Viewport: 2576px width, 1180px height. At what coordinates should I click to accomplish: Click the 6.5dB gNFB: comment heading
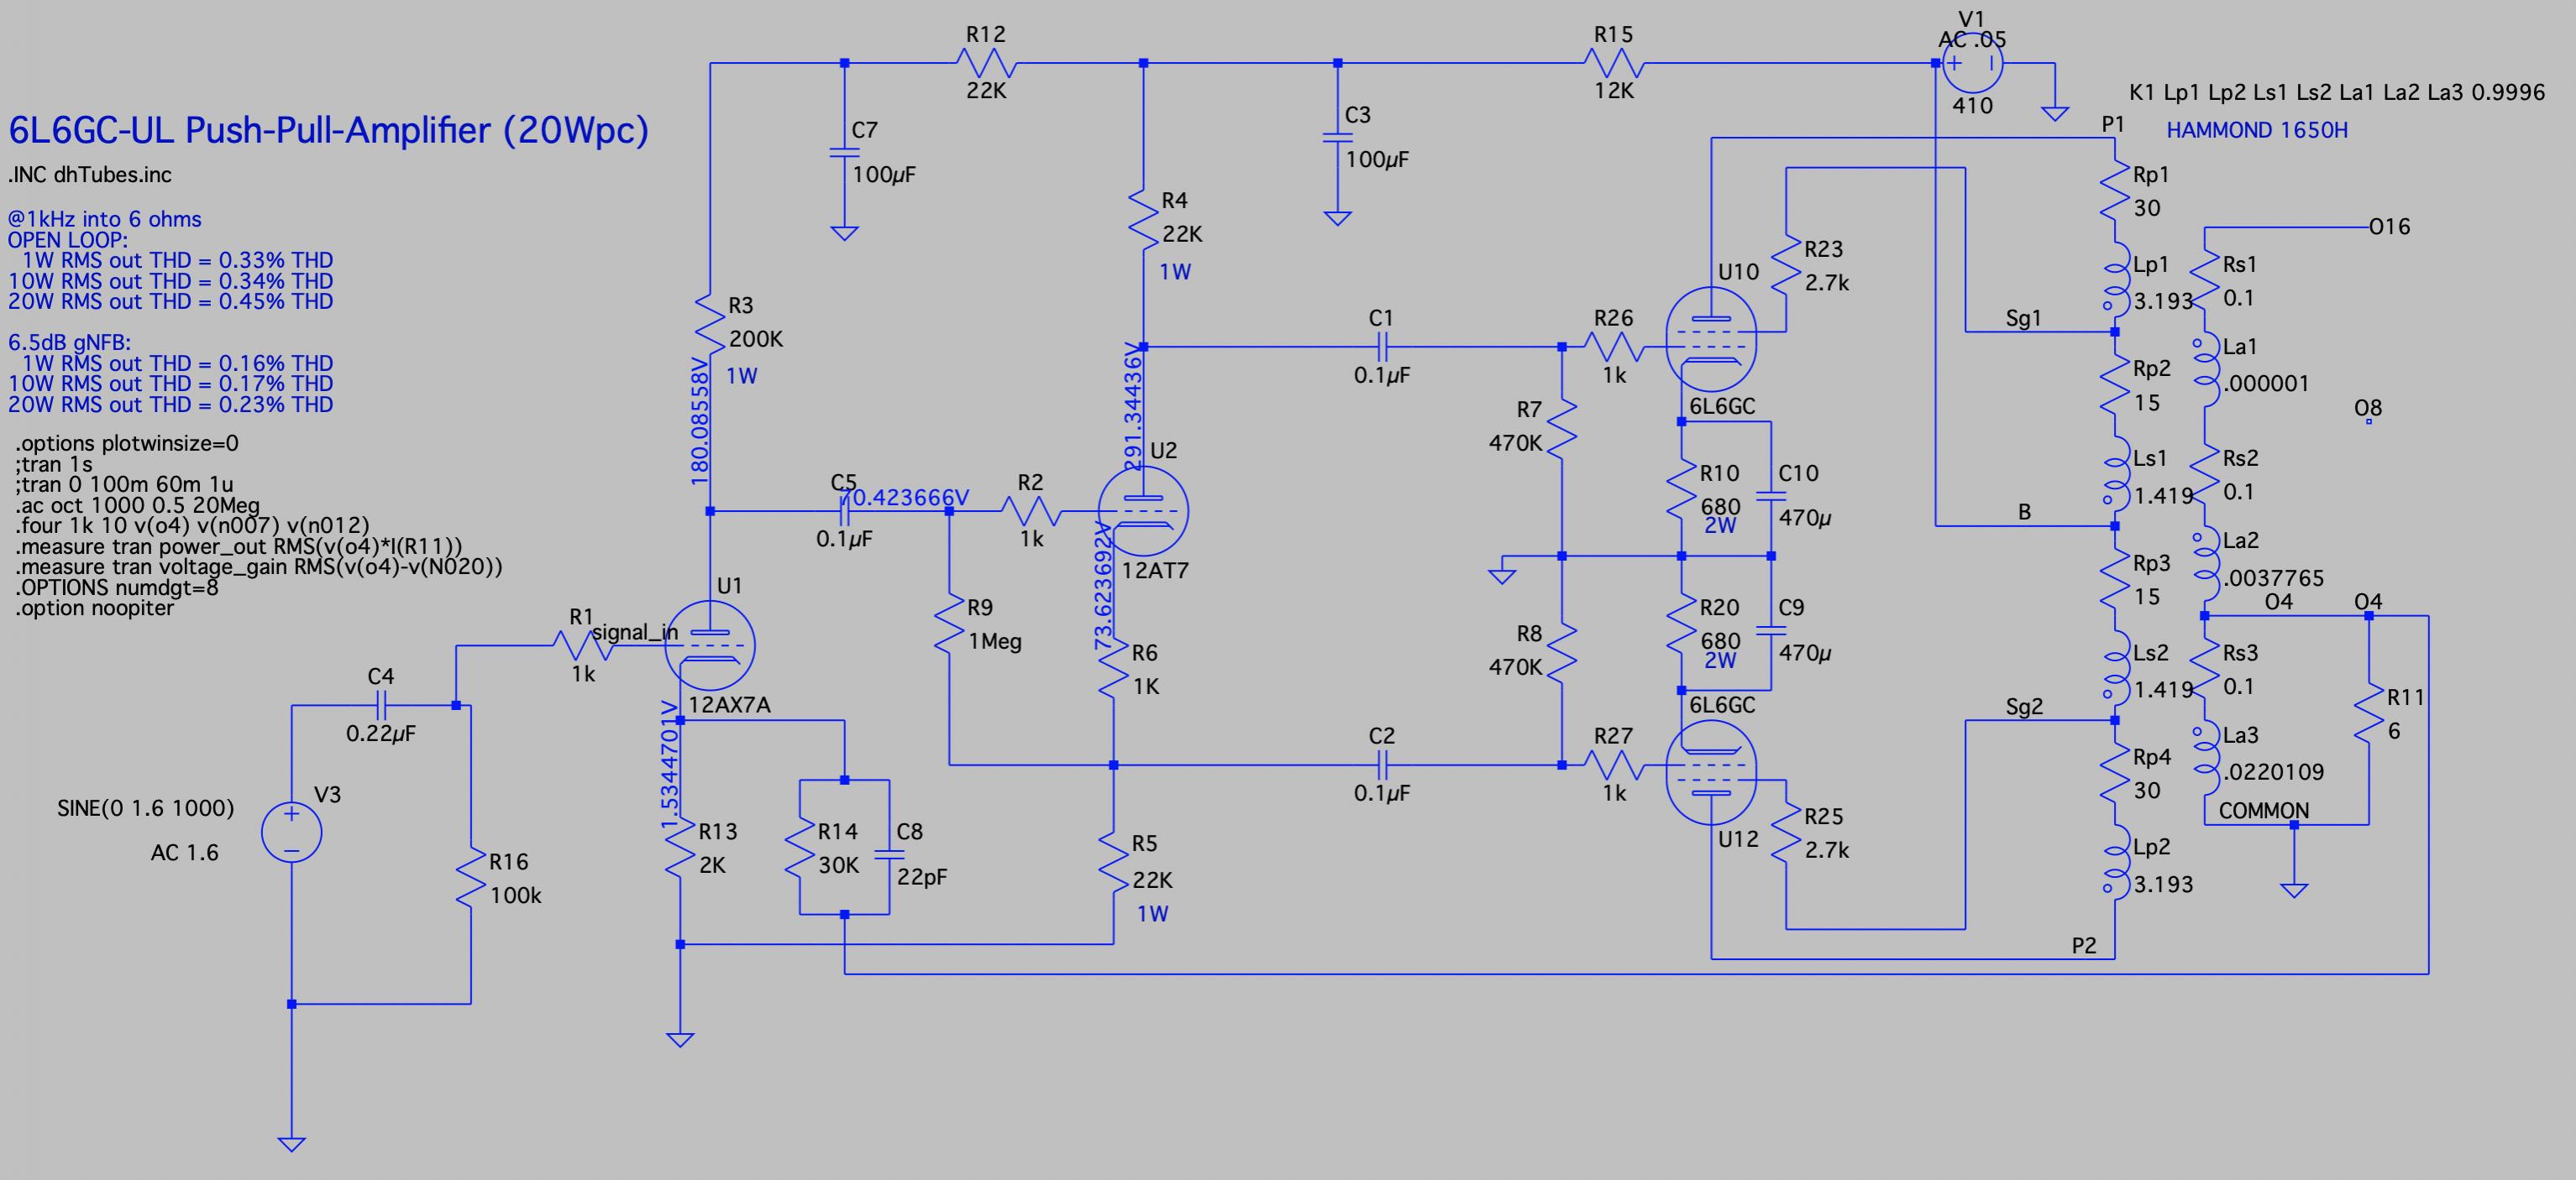coord(70,342)
